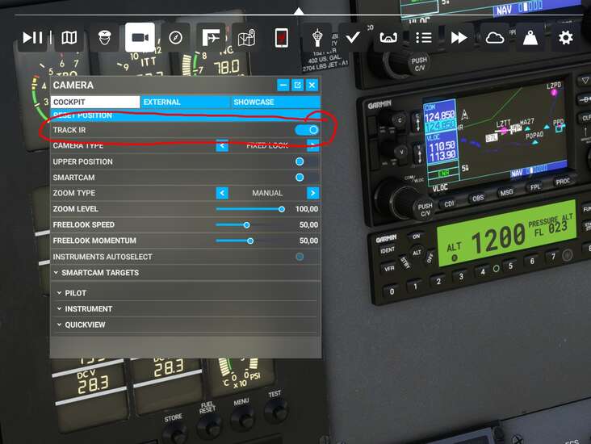Image resolution: width=591 pixels, height=444 pixels.
Task: Toggle the Track IR switch
Action: click(308, 130)
